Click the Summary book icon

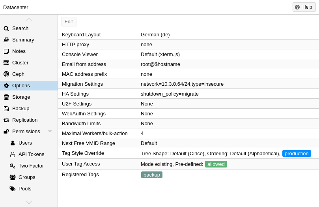point(6,40)
